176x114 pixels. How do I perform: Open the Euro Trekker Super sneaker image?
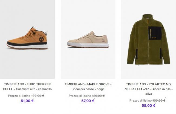[27, 39]
